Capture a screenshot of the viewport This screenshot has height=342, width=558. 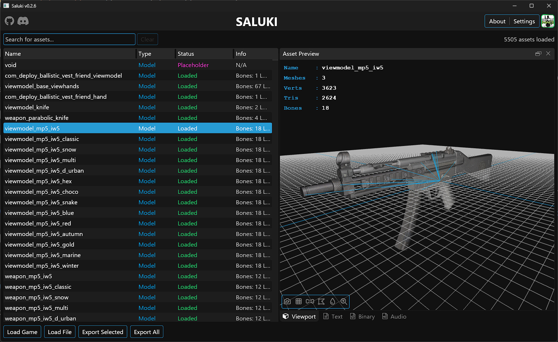point(287,301)
